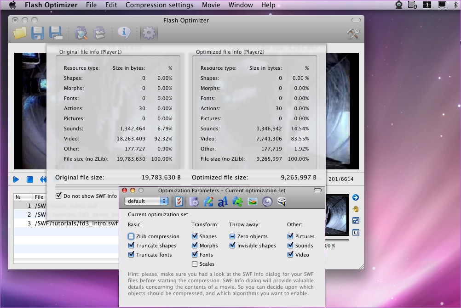Open the Flash Optimizer application menu
This screenshot has height=308, width=461.
tap(51, 5)
